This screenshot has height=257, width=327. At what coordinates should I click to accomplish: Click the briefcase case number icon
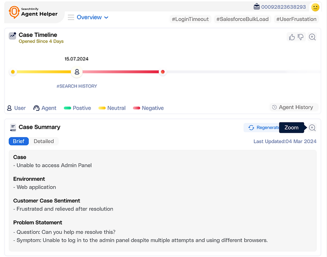[x=257, y=7]
